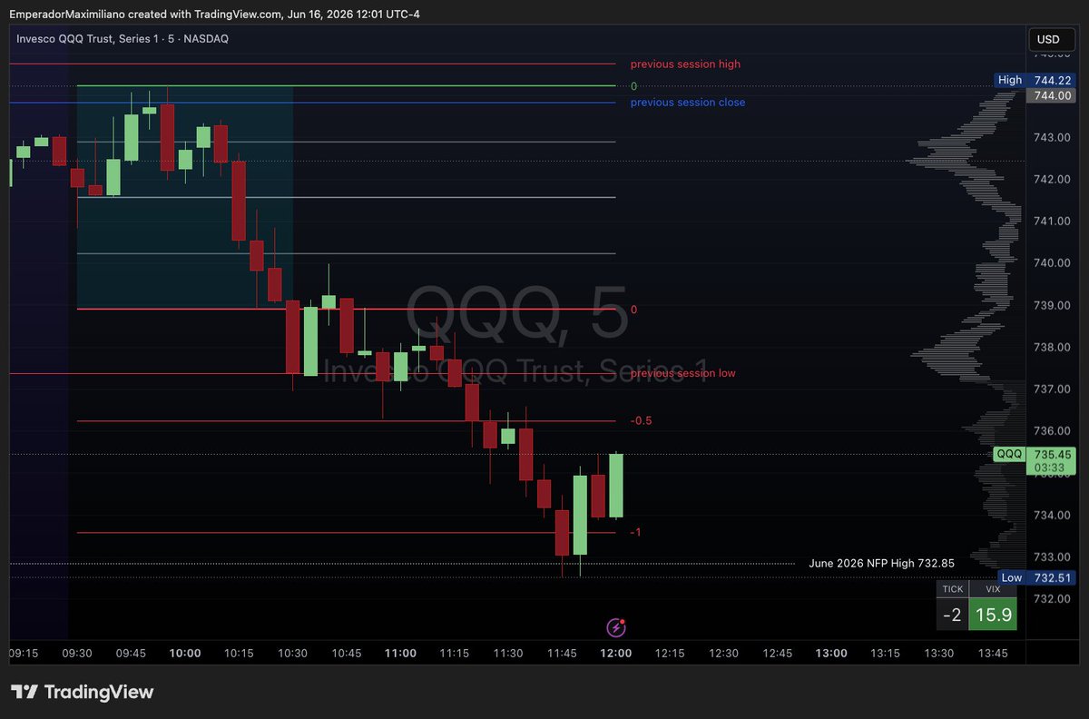This screenshot has width=1089, height=719.
Task: Click the QQQ 735.45 last price tag
Action: (1034, 454)
